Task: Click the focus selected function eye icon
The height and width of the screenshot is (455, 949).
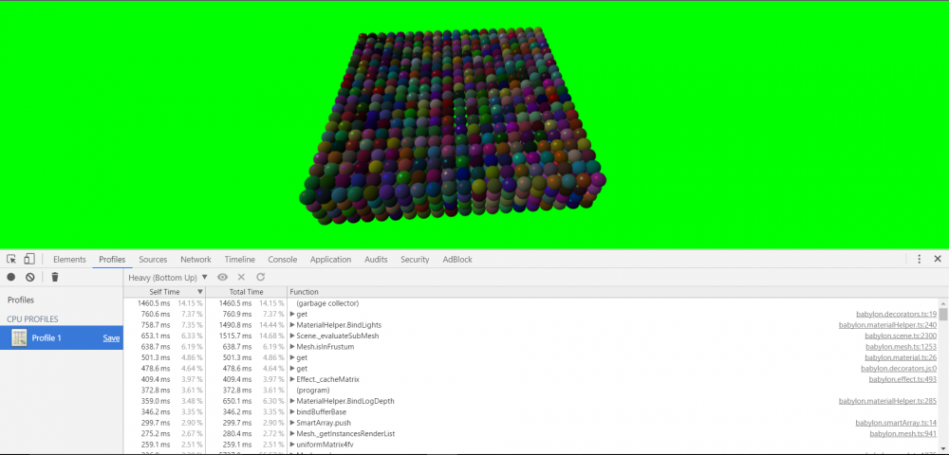Action: 223,278
